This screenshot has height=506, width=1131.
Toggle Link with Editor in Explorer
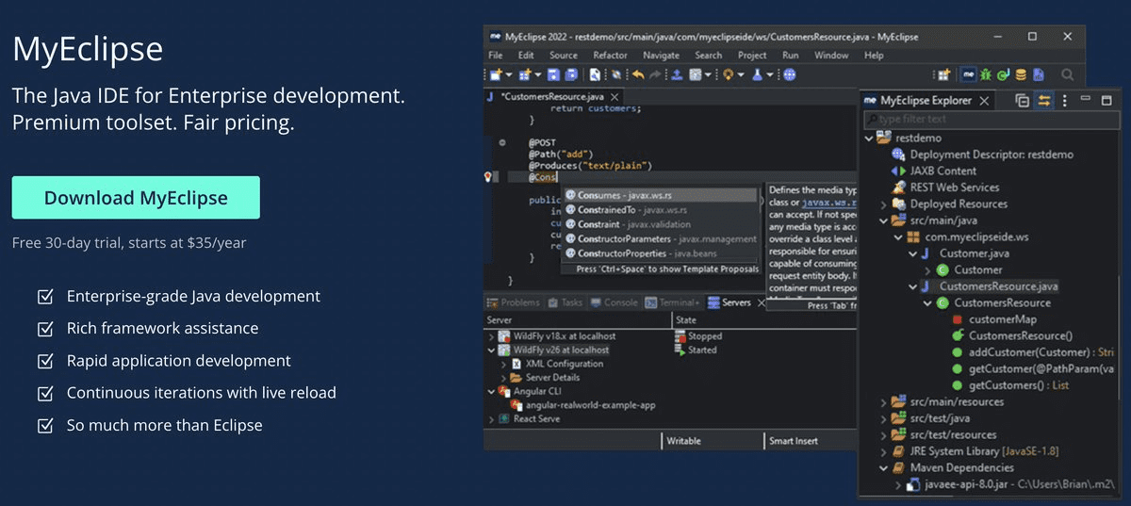click(1044, 100)
